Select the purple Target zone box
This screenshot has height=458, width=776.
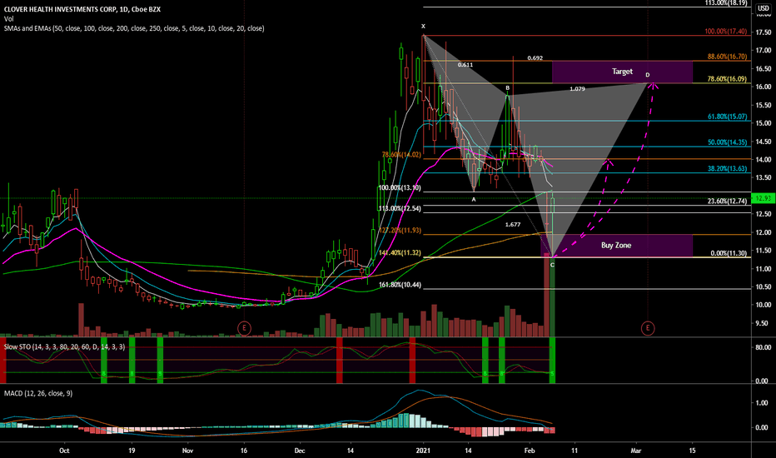622,72
